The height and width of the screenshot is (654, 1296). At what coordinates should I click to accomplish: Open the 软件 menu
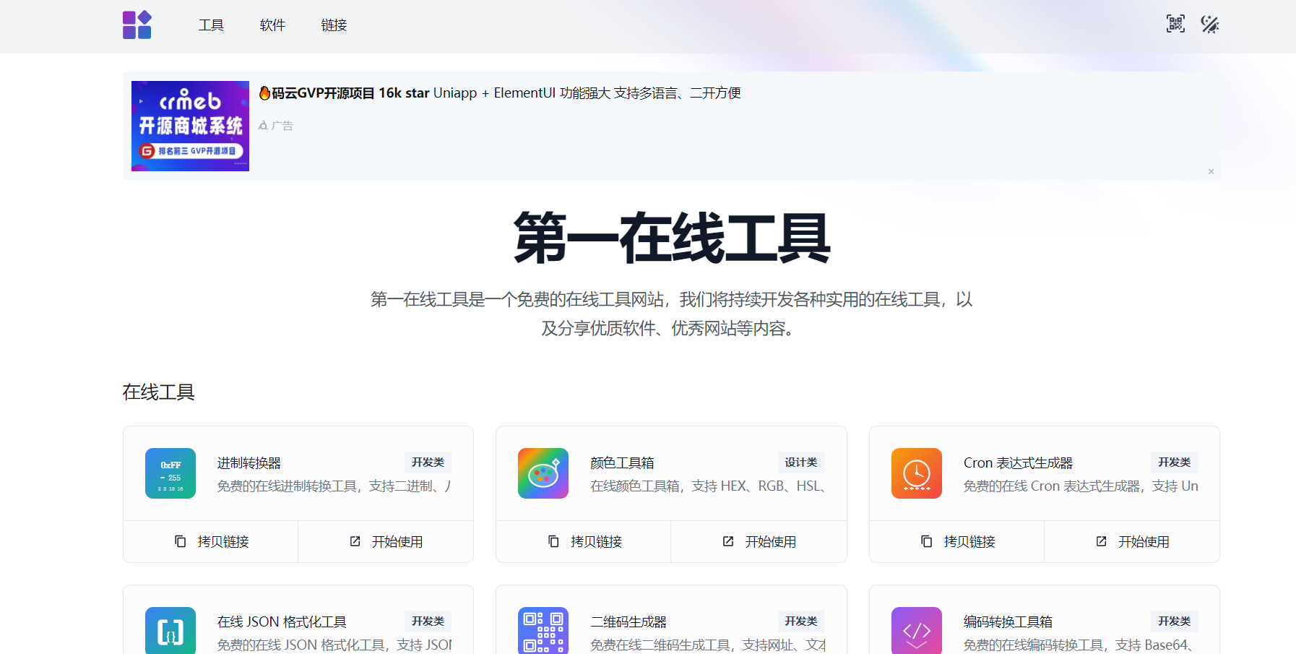pyautogui.click(x=272, y=25)
